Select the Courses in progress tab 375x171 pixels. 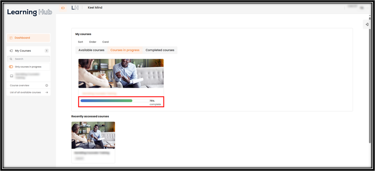click(125, 50)
